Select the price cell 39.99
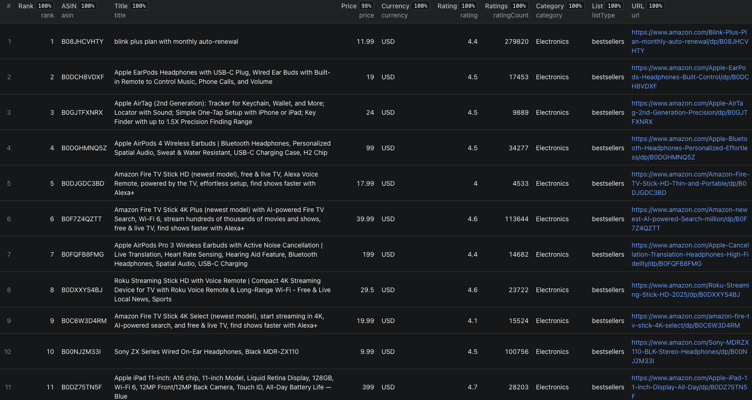 tap(365, 219)
